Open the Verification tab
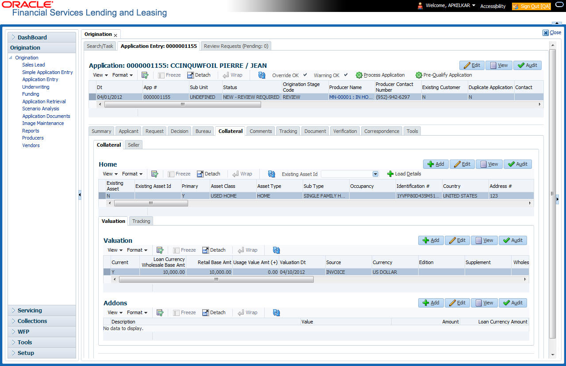 pos(345,131)
